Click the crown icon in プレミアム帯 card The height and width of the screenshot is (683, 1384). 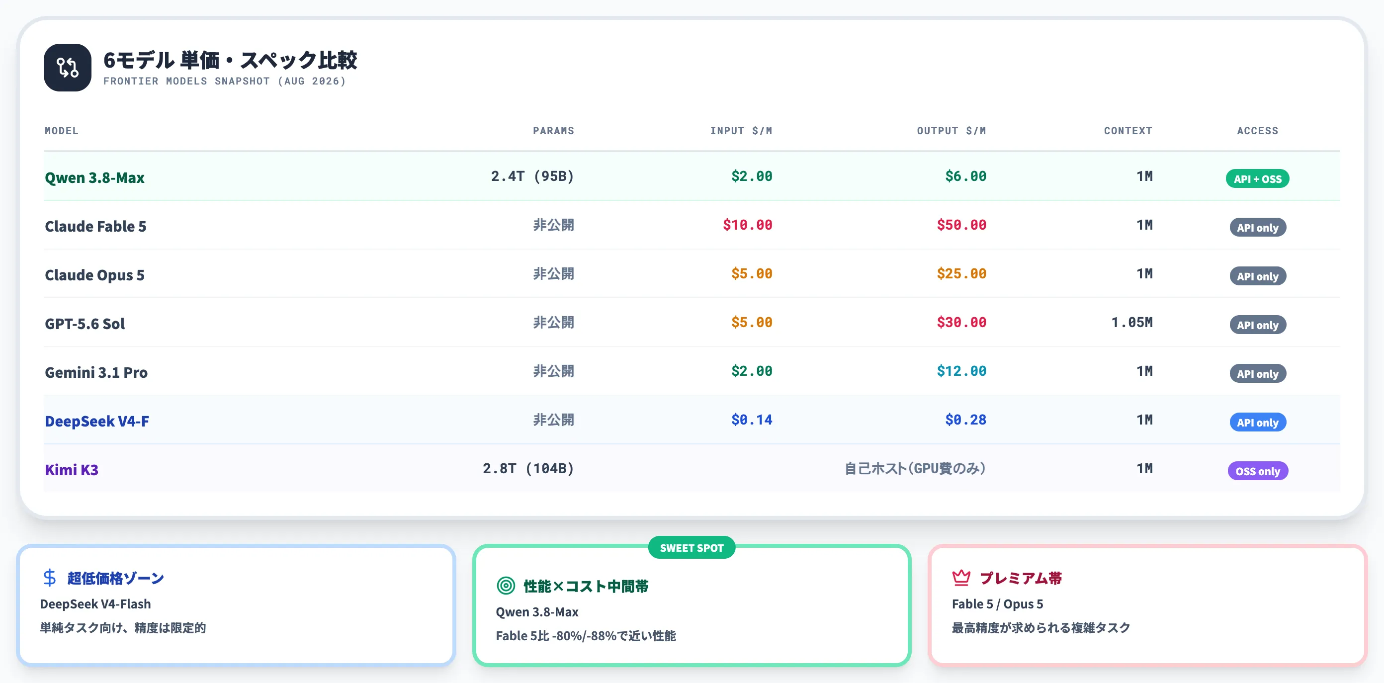click(961, 578)
